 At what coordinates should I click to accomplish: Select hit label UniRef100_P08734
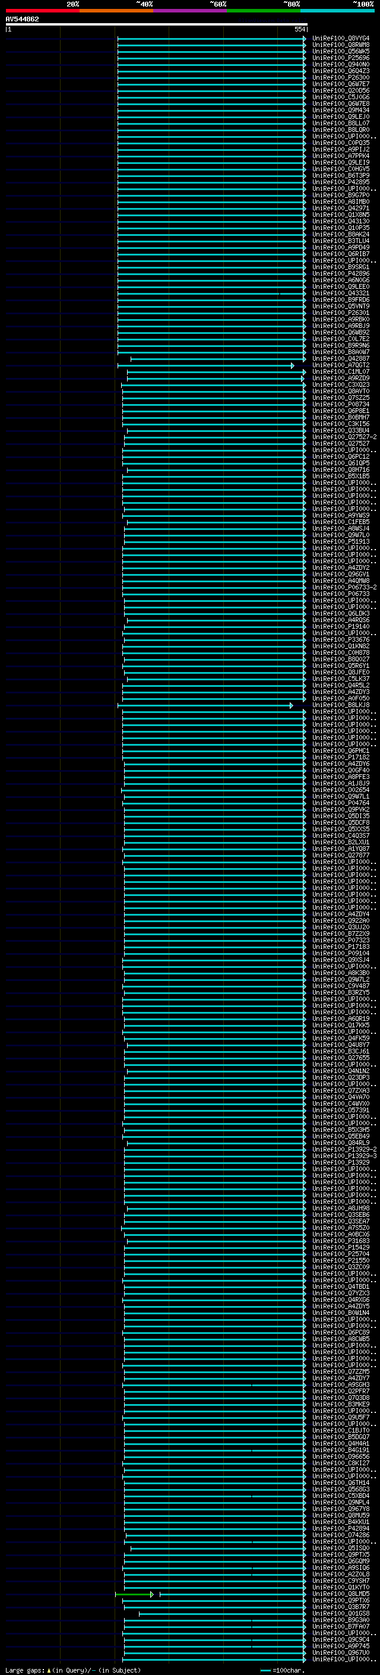[340, 405]
